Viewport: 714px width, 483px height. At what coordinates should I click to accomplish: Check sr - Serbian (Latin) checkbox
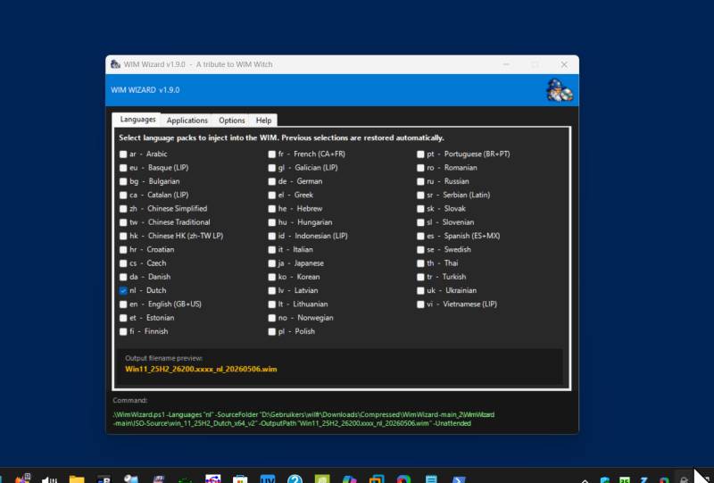420,195
